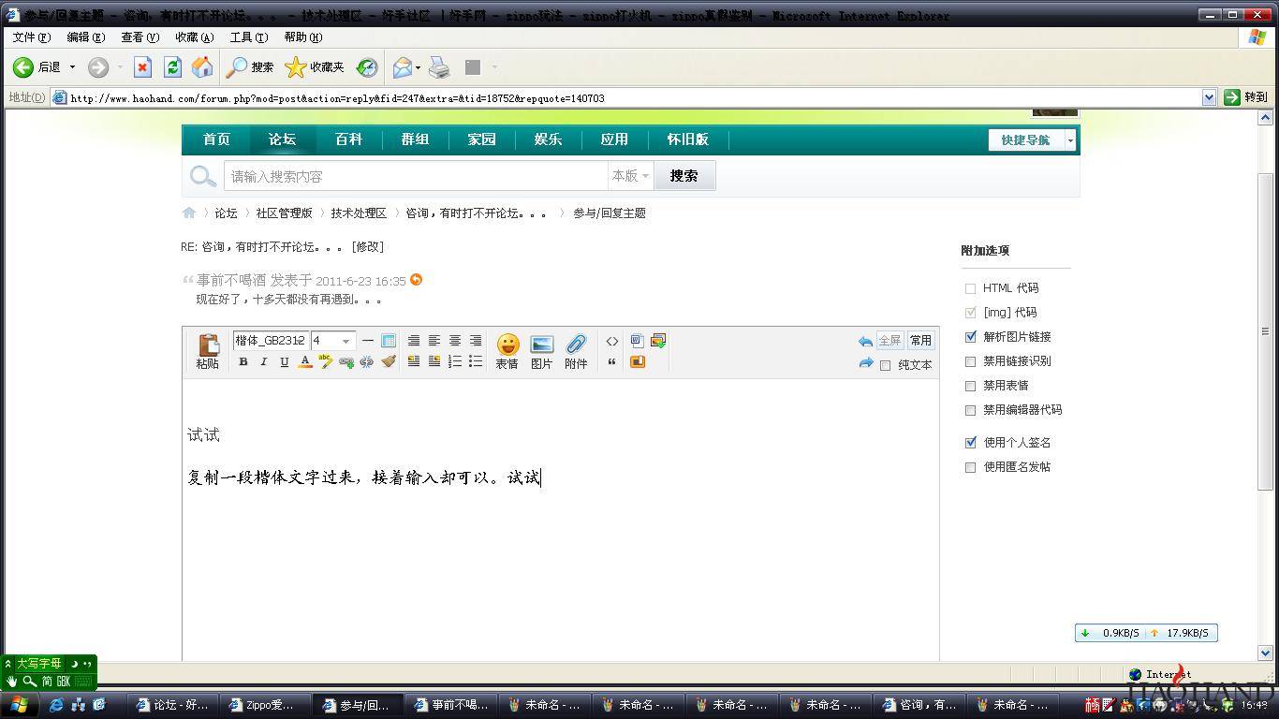Open the 编辑 menu
Image resolution: width=1279 pixels, height=719 pixels.
pyautogui.click(x=85, y=37)
